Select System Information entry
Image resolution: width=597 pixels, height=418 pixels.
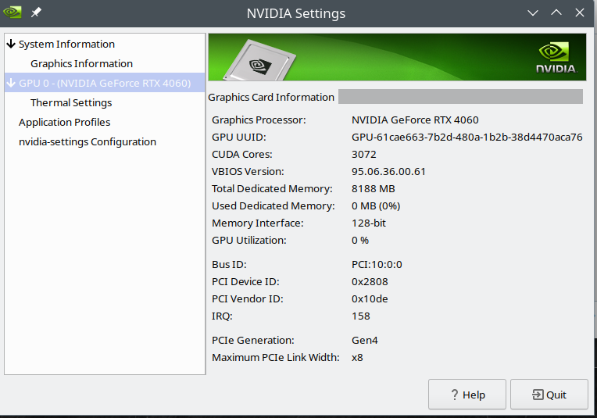click(x=66, y=45)
